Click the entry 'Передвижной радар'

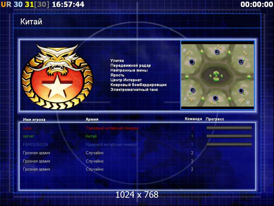point(130,65)
